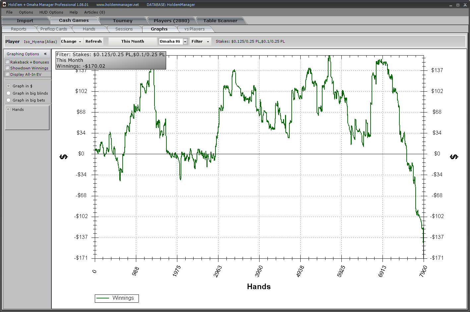The image size is (470, 312).
Task: Open the HUD Options menu
Action: (51, 12)
